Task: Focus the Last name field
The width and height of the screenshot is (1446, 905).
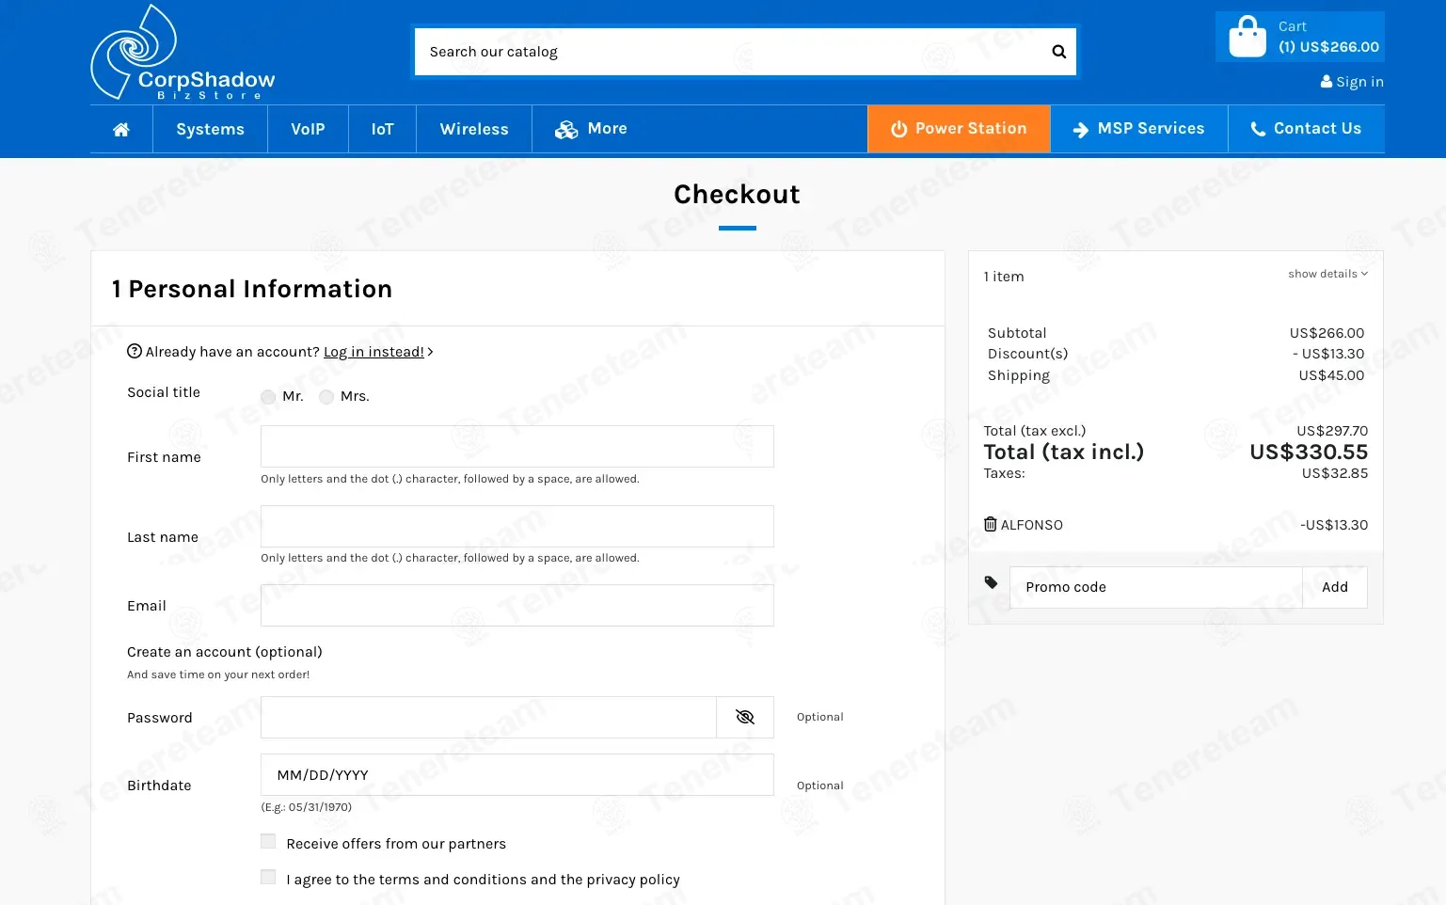Action: point(517,526)
